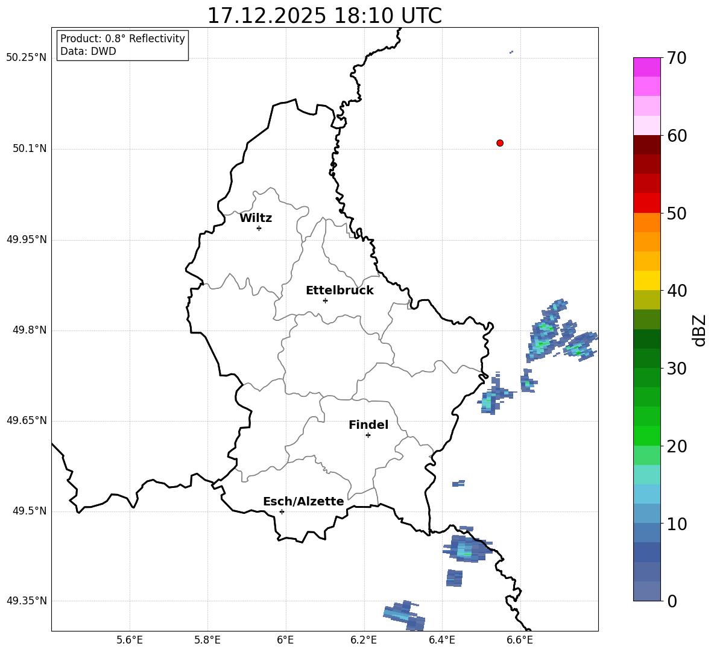Screen dimensions: 714x652
Task: Click the 49.5°N latitude label
Action: (x=30, y=511)
